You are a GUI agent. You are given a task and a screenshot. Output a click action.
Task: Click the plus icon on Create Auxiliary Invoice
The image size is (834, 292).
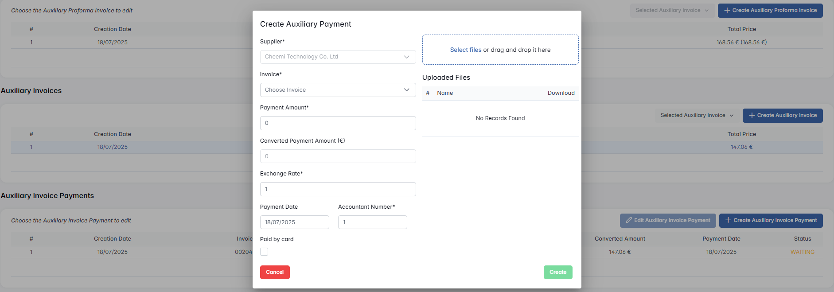tap(752, 115)
